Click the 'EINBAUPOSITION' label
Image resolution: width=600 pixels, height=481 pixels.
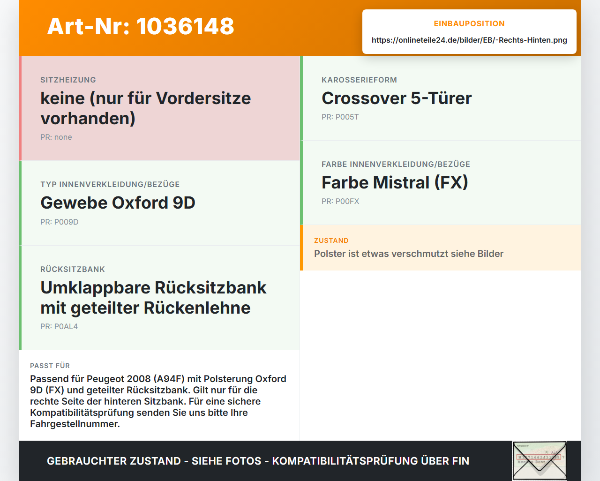[469, 24]
